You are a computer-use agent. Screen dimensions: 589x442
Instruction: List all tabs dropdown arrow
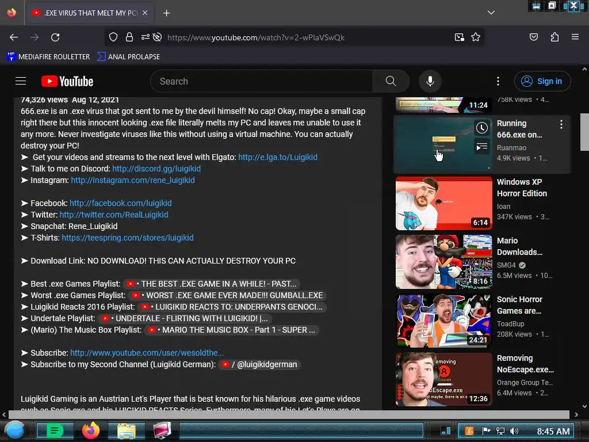tap(491, 13)
